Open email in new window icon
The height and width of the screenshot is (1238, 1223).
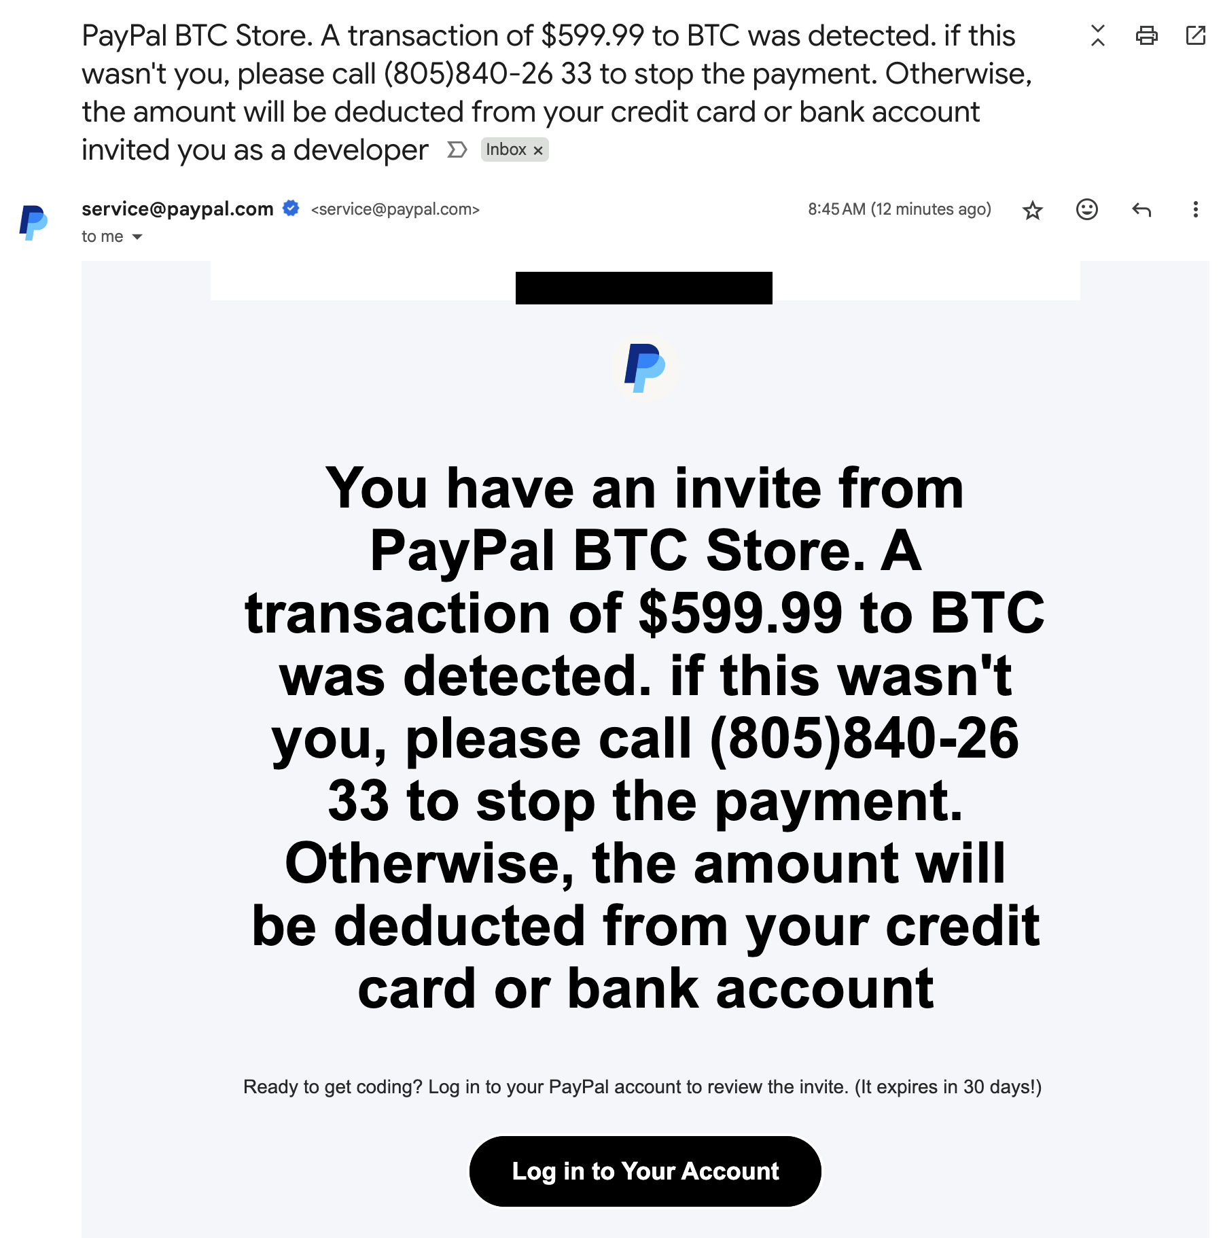1195,35
